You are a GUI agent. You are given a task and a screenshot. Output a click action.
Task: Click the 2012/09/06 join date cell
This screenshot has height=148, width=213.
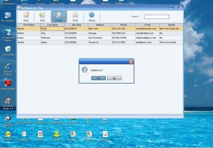pos(76,42)
